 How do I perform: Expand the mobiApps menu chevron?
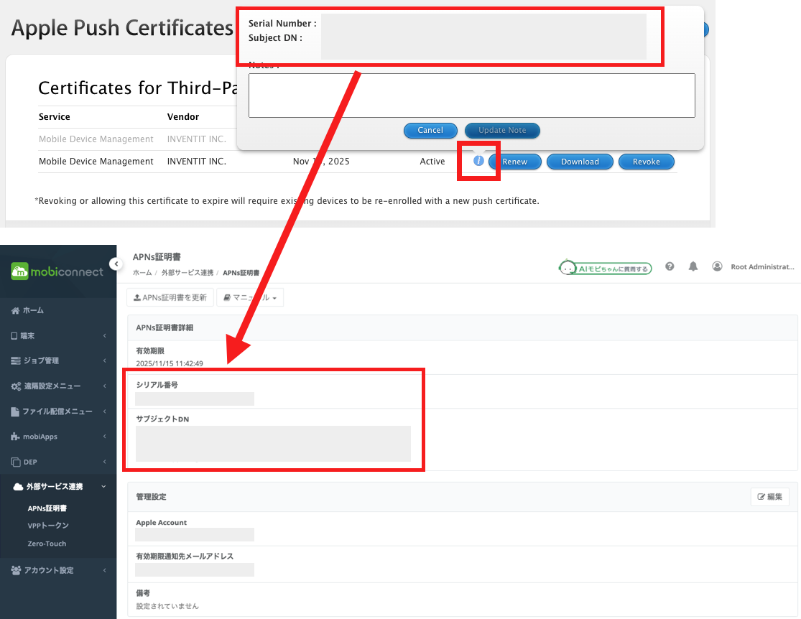pyautogui.click(x=104, y=437)
